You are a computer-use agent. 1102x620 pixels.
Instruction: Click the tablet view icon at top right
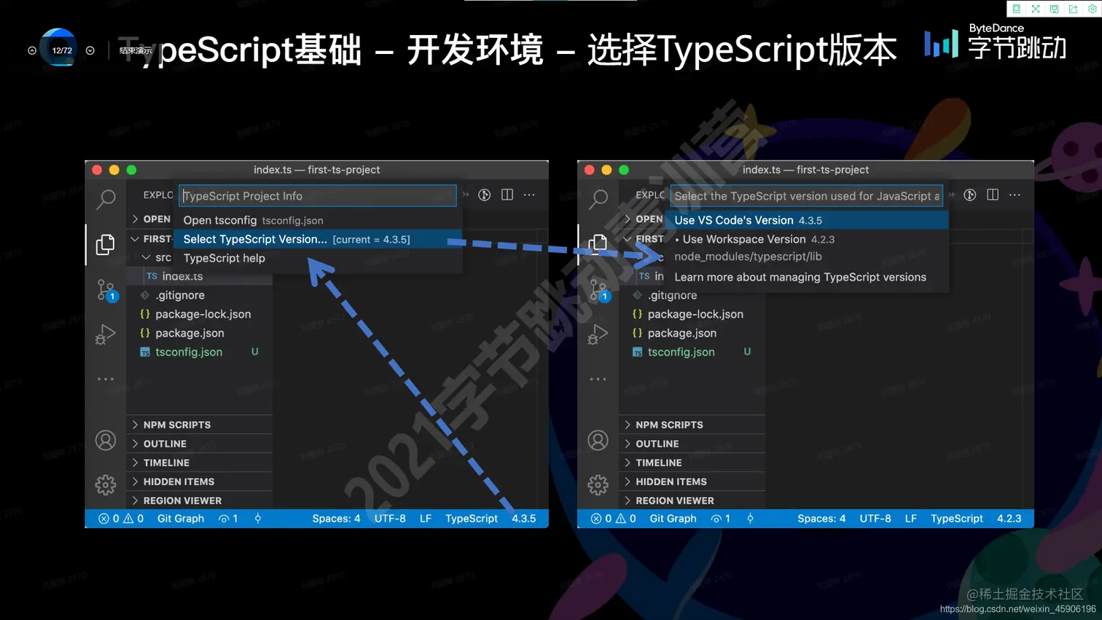(x=1017, y=9)
